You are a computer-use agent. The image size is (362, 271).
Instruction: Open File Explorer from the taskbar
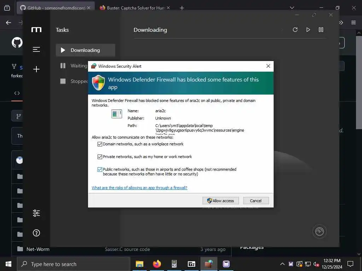click(x=139, y=264)
